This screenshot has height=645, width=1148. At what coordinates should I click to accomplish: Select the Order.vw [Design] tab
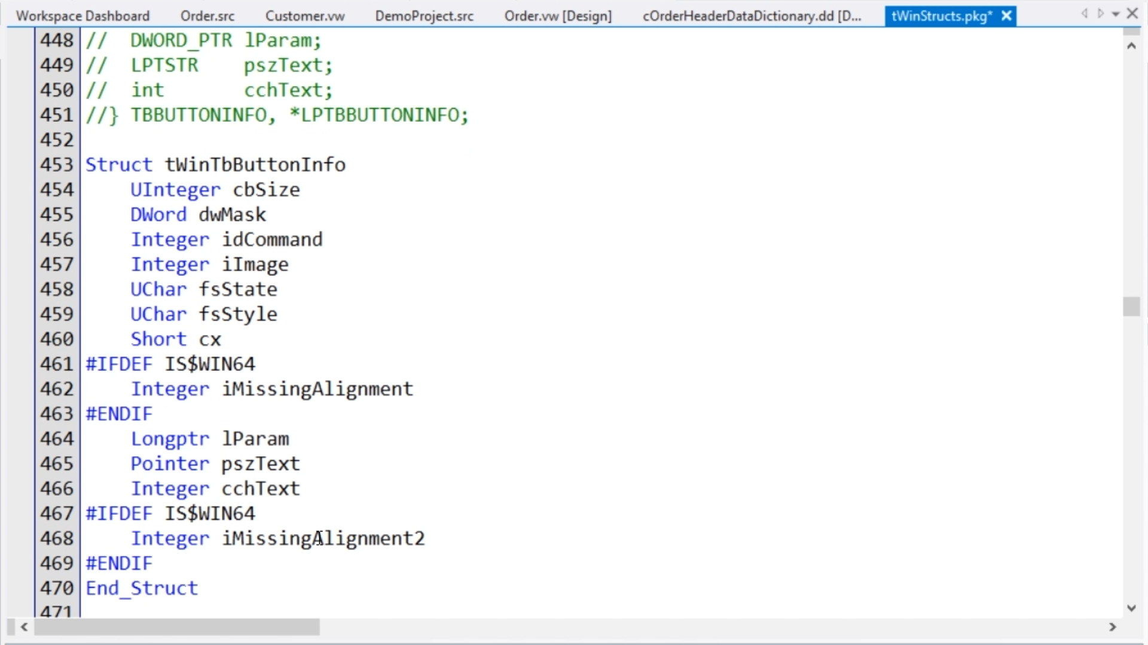558,16
